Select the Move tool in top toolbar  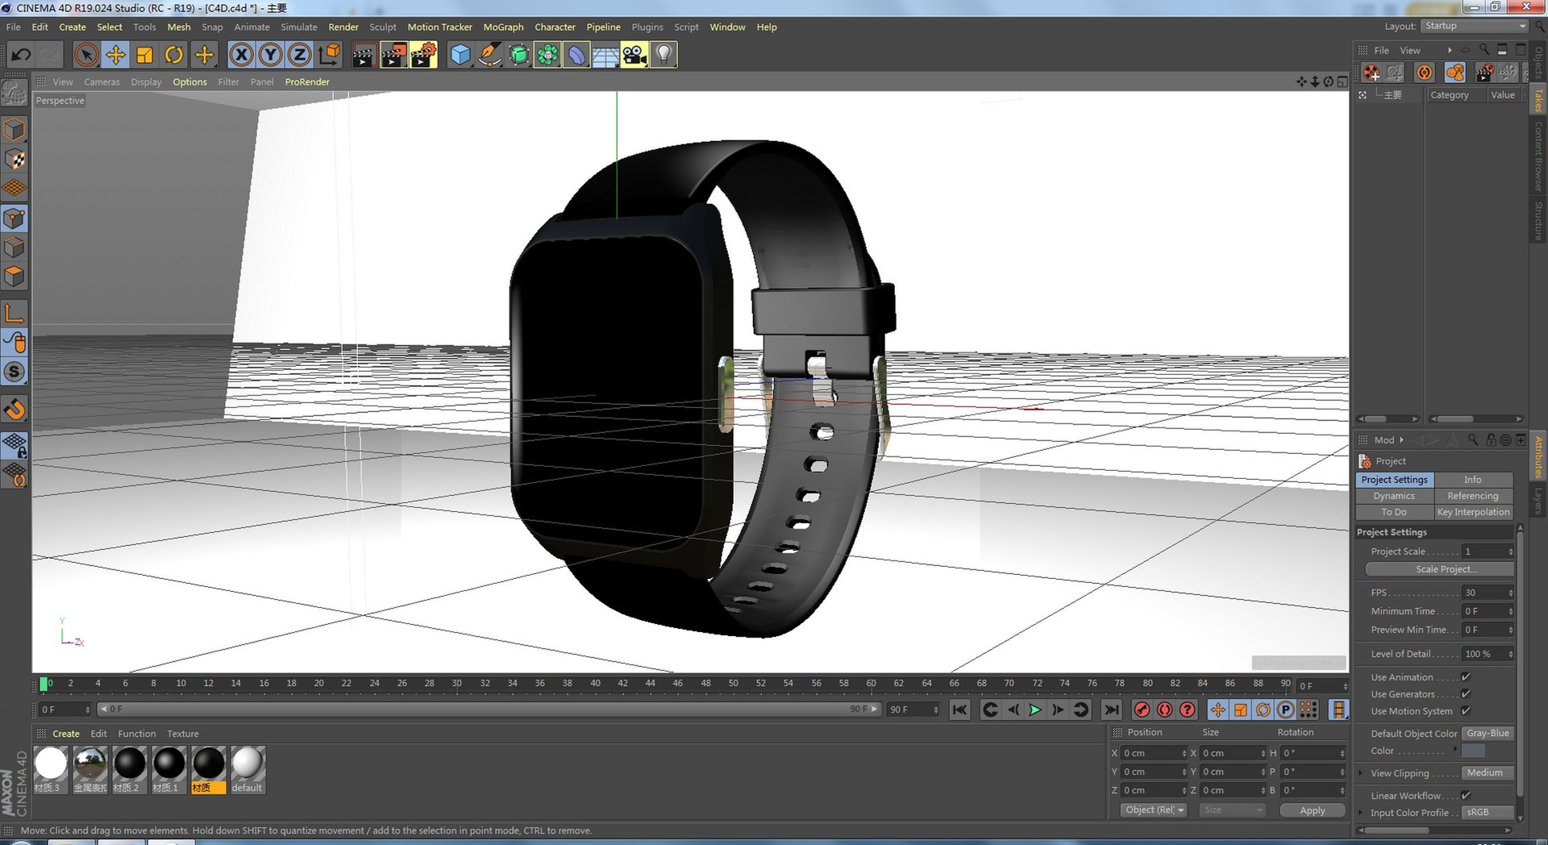(x=115, y=55)
